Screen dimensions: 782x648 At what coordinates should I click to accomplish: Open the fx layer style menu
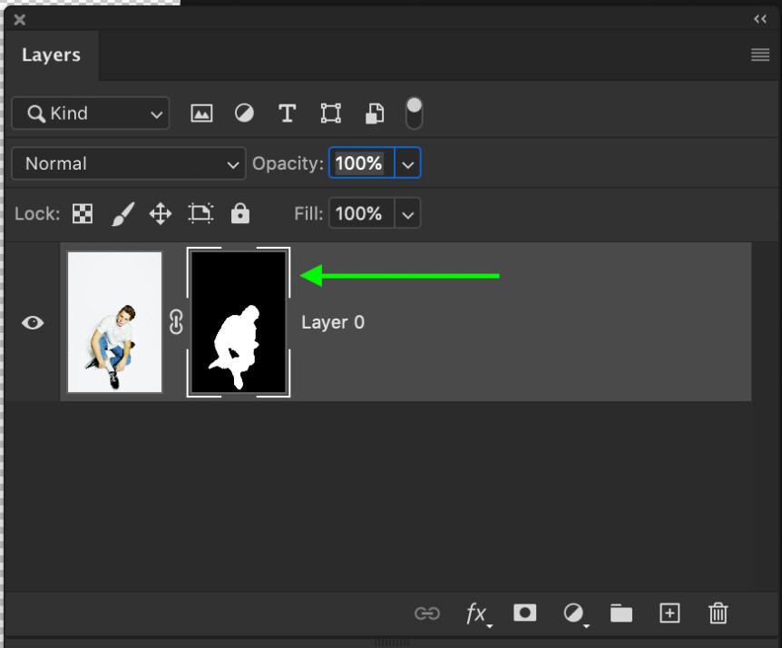[x=477, y=614]
